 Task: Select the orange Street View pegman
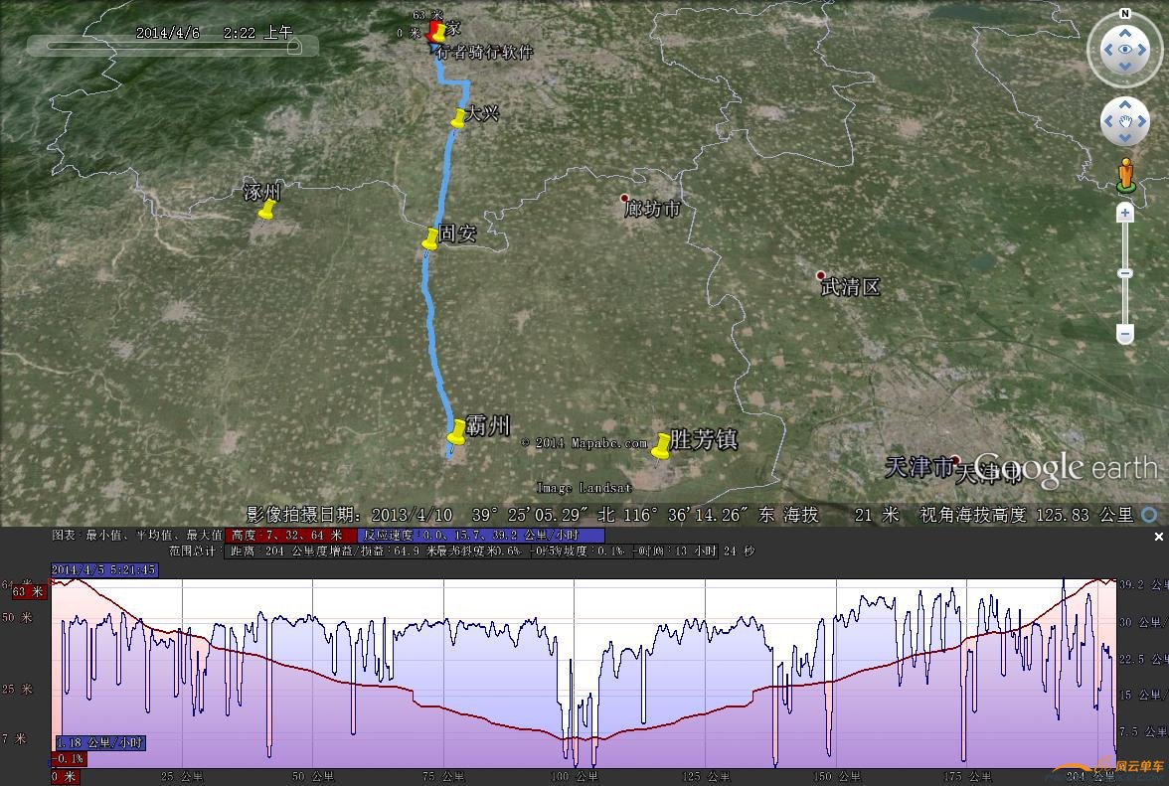1124,175
